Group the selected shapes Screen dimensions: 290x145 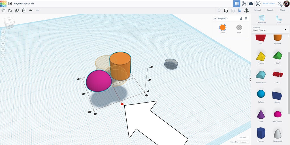[x=226, y=10]
